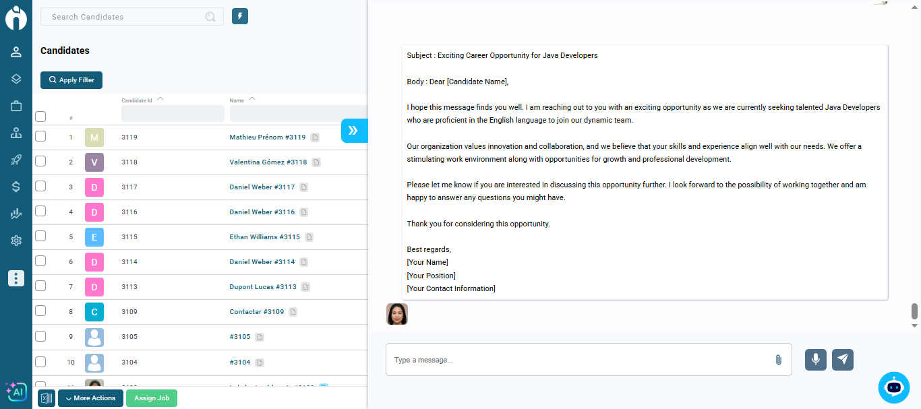Click the microphone voice input button
This screenshot has height=409, width=921.
(815, 360)
